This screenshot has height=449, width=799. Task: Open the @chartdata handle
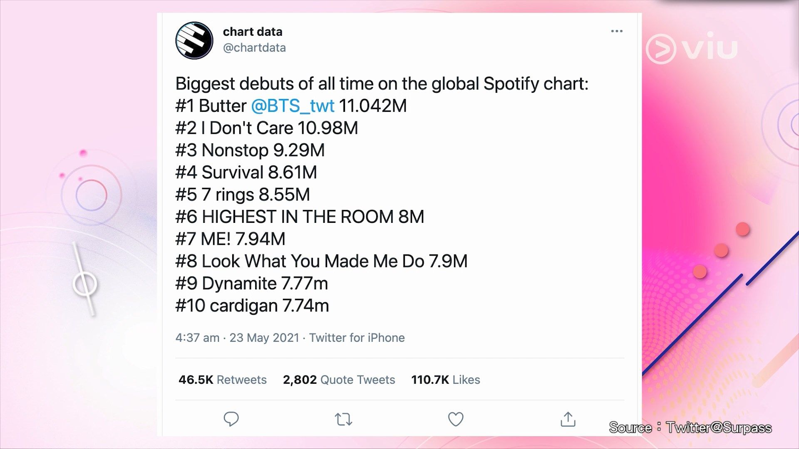click(x=254, y=48)
